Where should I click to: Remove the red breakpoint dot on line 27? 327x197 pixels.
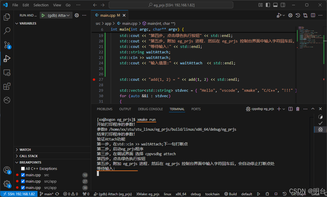click(x=94, y=80)
